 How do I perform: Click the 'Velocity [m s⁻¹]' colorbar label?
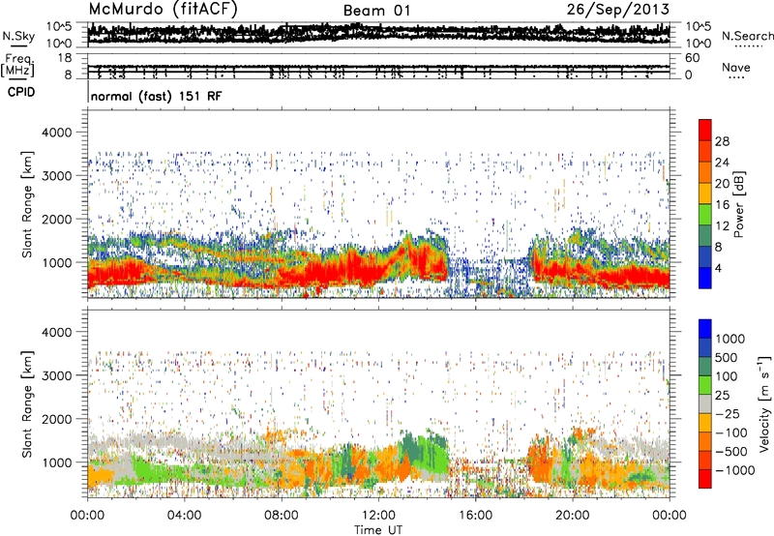pos(764,403)
